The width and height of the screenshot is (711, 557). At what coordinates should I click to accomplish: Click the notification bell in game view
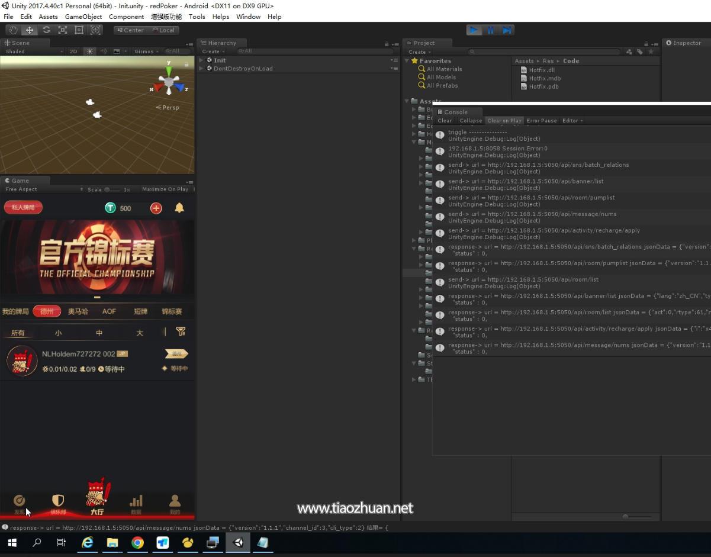click(179, 208)
